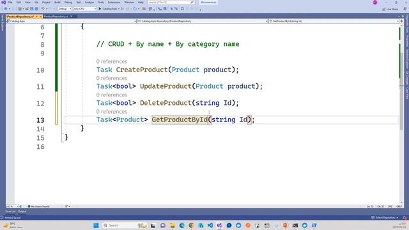The width and height of the screenshot is (409, 230).
Task: Open the Error List panel tab
Action: coord(11,211)
